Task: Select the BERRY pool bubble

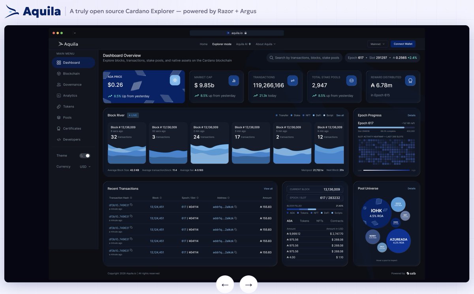Action: click(372, 237)
